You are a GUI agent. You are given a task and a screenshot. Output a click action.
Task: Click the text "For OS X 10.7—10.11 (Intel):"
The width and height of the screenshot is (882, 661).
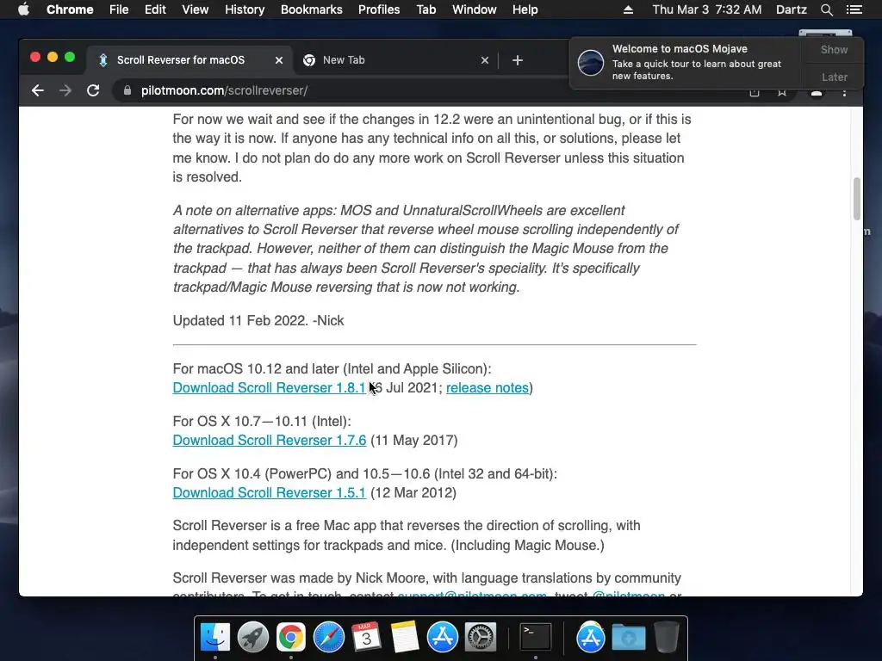pos(262,421)
